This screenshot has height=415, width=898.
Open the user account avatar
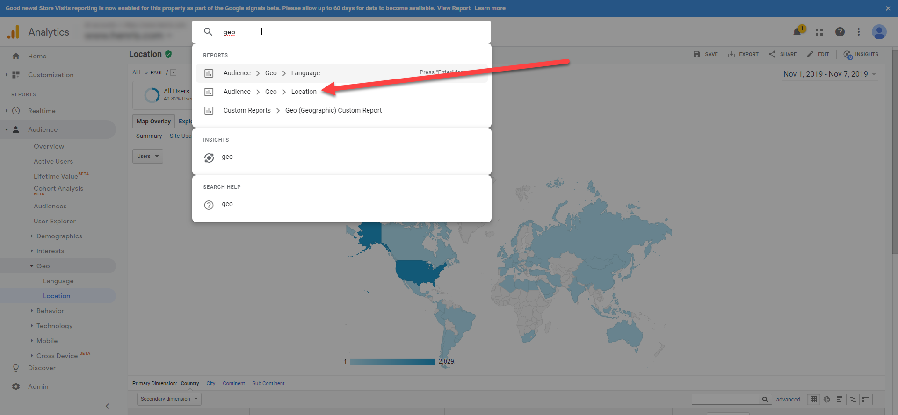pos(879,32)
